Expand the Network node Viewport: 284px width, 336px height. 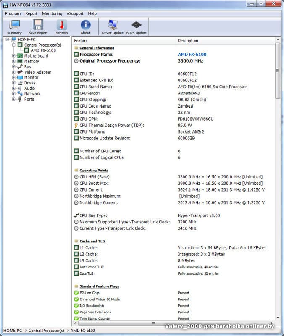pyautogui.click(x=14, y=94)
